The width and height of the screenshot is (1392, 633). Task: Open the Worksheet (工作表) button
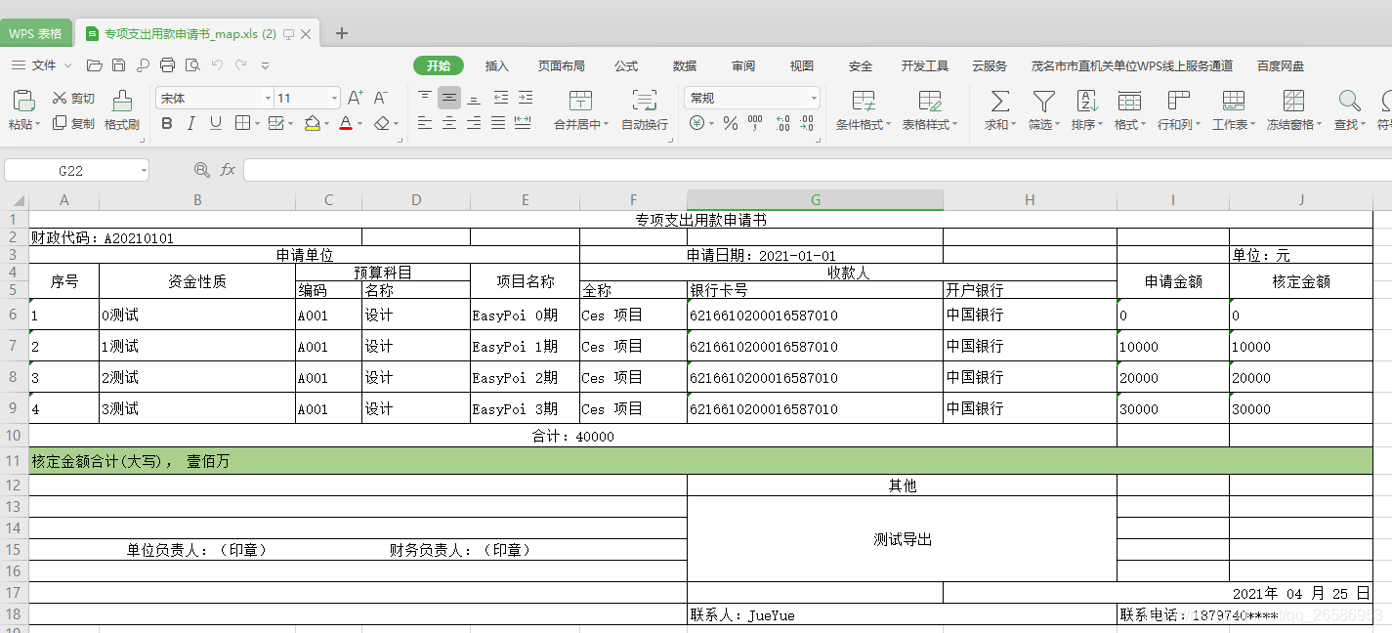click(1234, 110)
